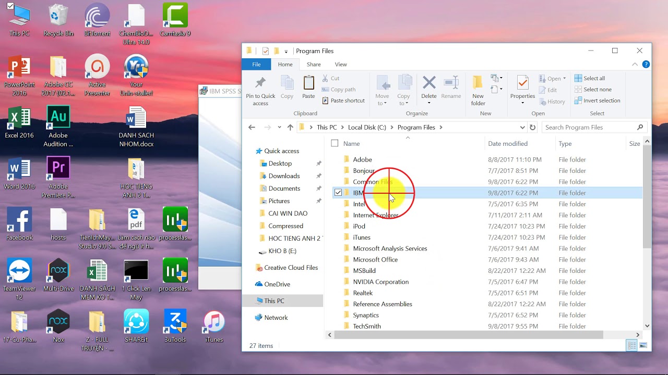The image size is (668, 375).
Task: Switch to details view icon
Action: pos(632,345)
